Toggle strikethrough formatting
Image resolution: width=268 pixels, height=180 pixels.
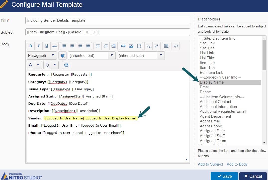[x=54, y=46]
